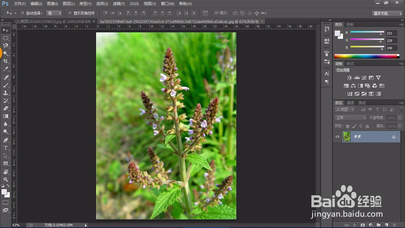Open the 基本功能 workspace dropdown

(387, 13)
